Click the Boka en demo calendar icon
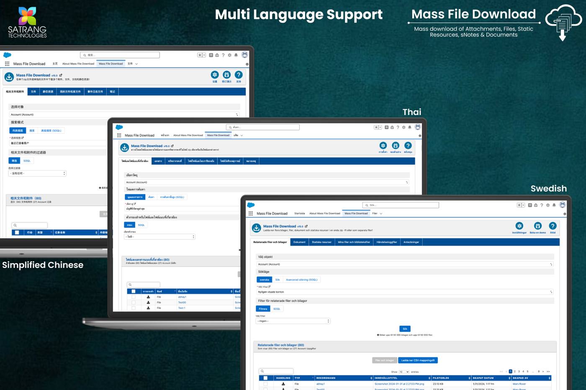This screenshot has height=390, width=586. pos(538,226)
